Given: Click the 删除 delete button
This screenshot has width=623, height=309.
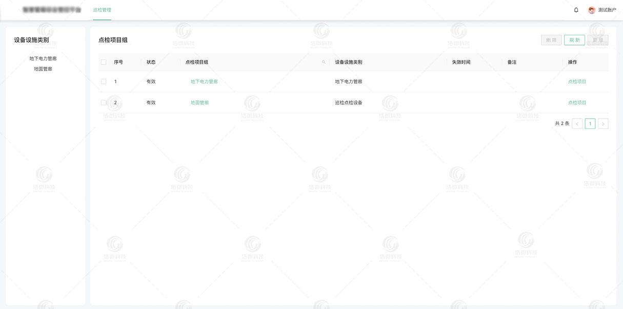Looking at the screenshot, I should pyautogui.click(x=551, y=39).
